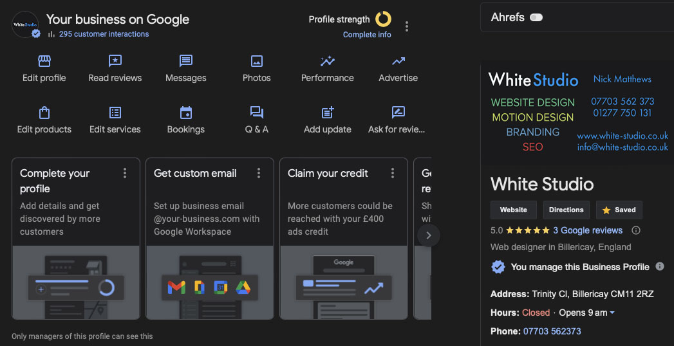Click 'Your business on Google' heading
This screenshot has width=674, height=346.
118,19
